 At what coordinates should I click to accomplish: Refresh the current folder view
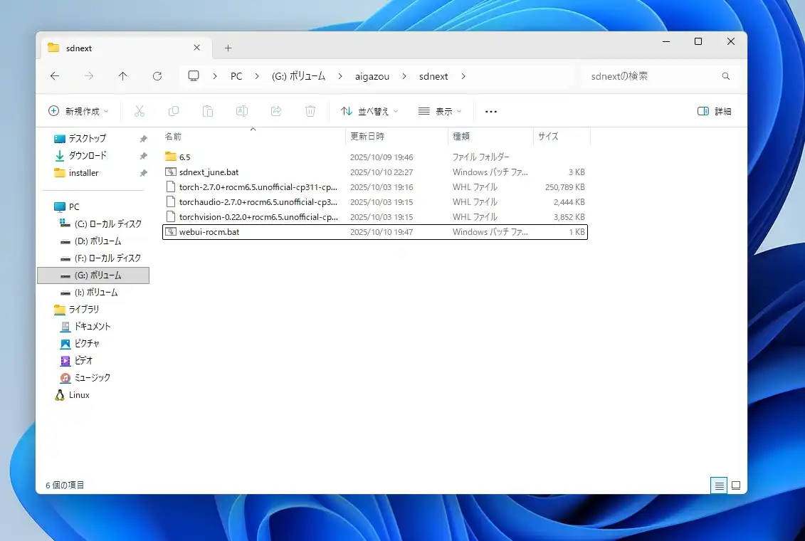(x=157, y=76)
